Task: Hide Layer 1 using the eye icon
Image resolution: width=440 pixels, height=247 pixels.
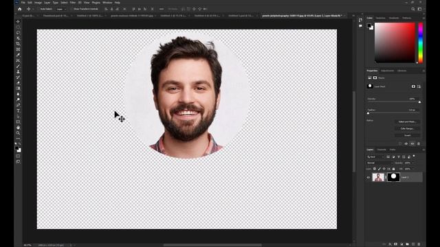Action: (x=368, y=177)
